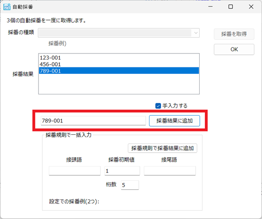262x219 pixels.
Task: Focus the 採番初期値 input field
Action: [x=122, y=171]
